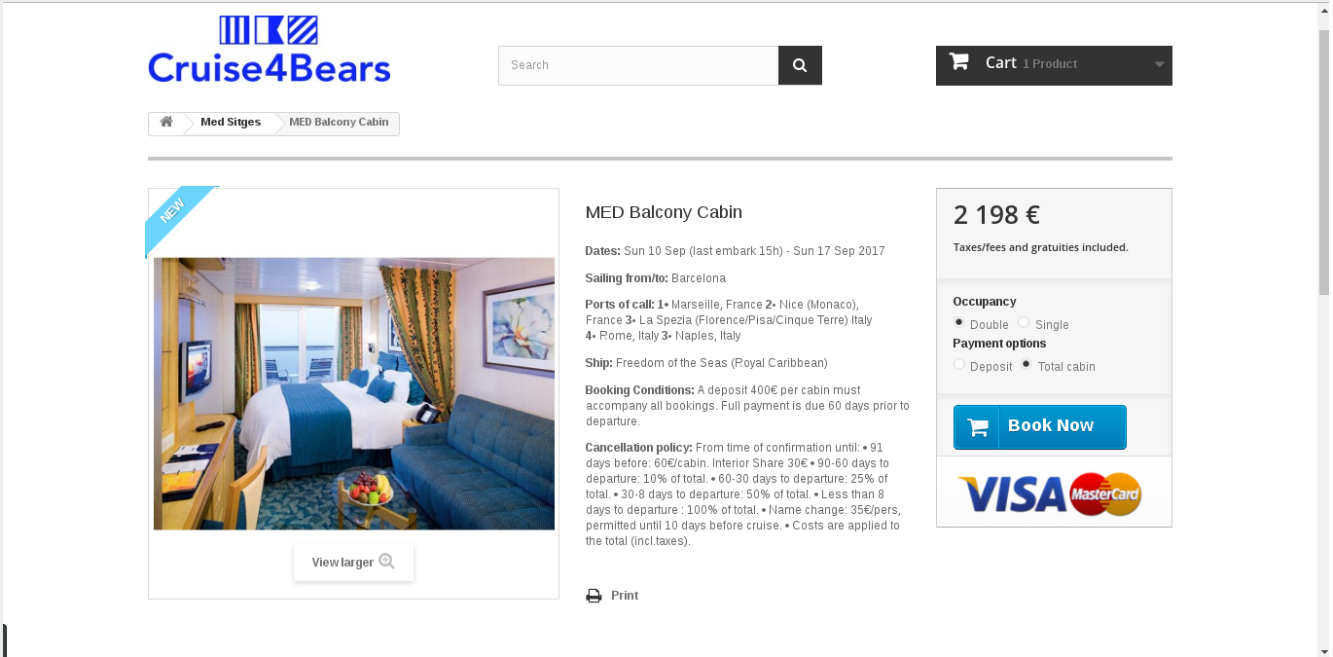Viewport: 1333px width, 657px height.
Task: Click the search magnifier button
Action: coord(800,65)
